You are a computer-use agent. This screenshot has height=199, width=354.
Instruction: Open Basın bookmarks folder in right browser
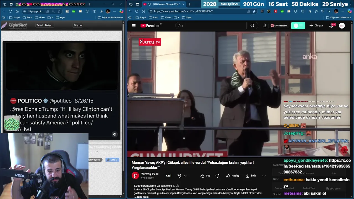tap(153, 17)
